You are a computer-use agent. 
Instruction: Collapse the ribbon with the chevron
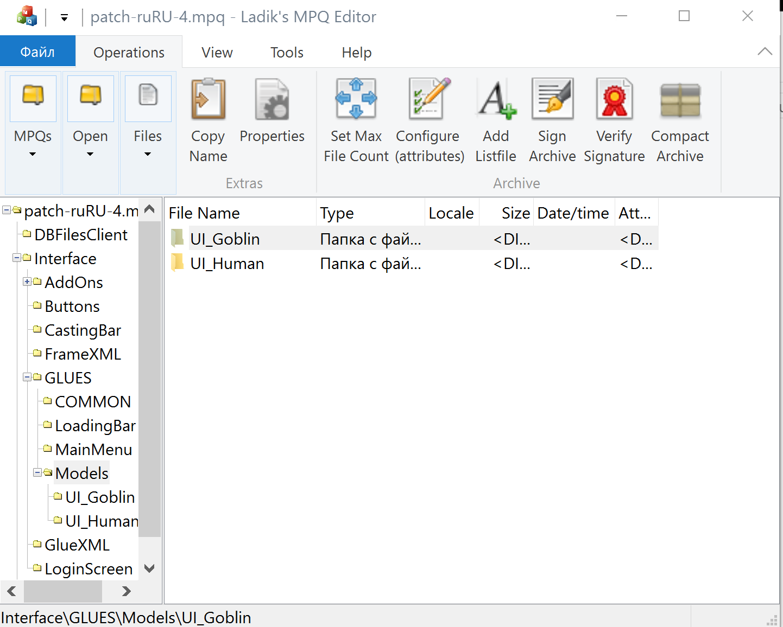tap(765, 52)
